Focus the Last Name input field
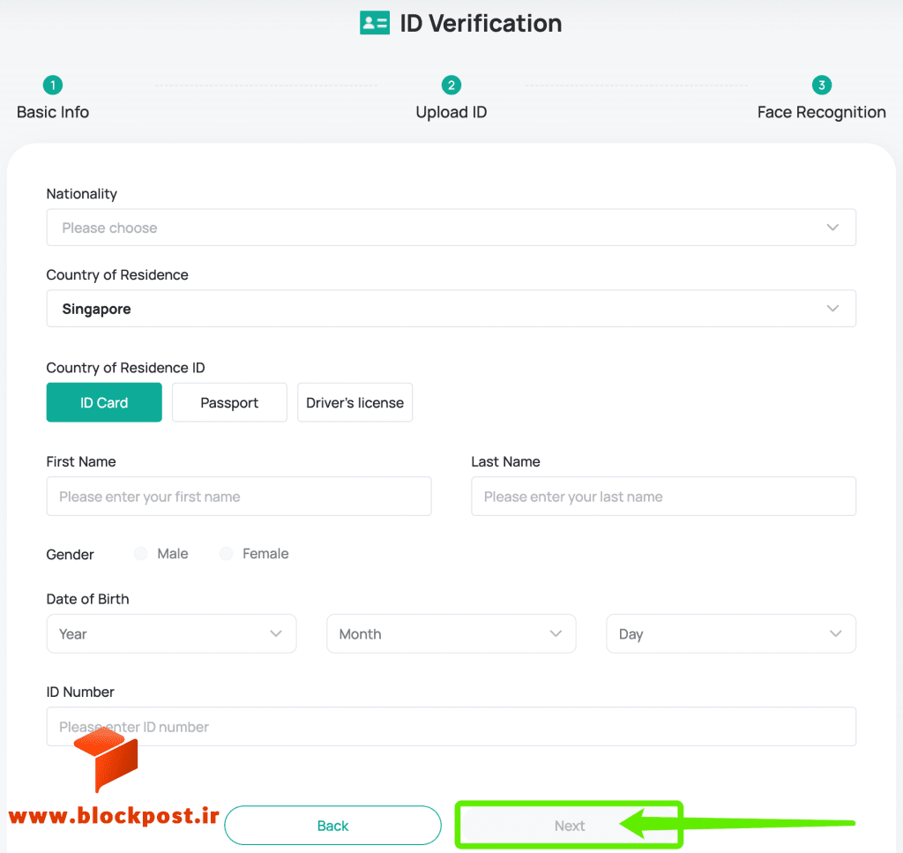 tap(663, 497)
